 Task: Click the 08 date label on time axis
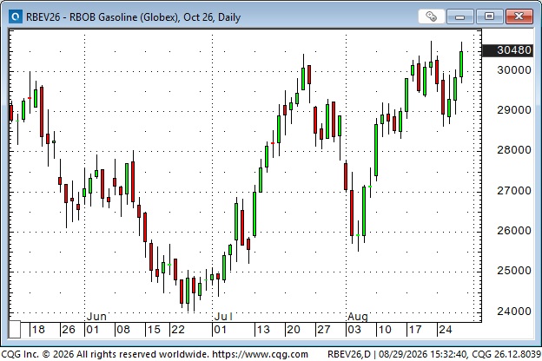pos(123,330)
